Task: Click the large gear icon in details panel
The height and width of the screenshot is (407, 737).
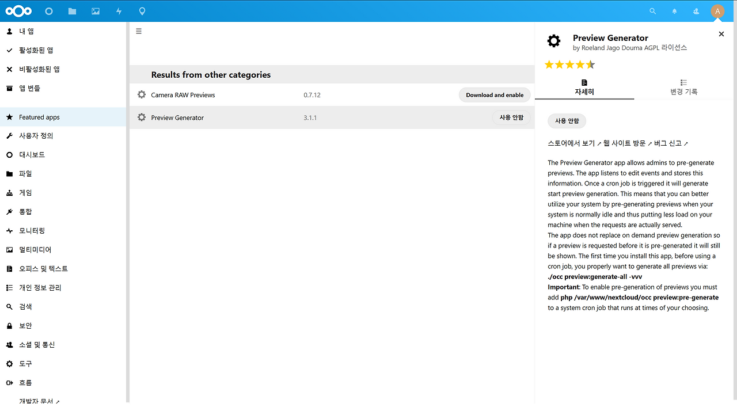Action: click(x=553, y=41)
